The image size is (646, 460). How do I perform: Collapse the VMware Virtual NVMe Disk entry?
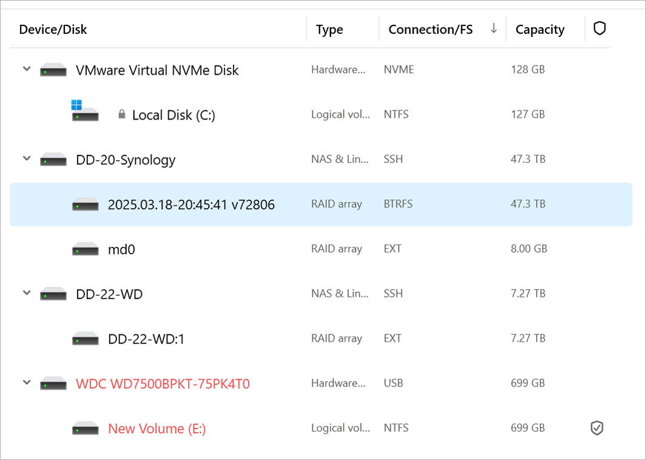click(x=27, y=69)
